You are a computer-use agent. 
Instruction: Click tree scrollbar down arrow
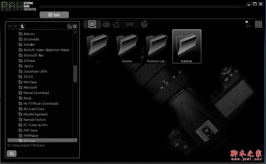pyautogui.click(x=75, y=140)
